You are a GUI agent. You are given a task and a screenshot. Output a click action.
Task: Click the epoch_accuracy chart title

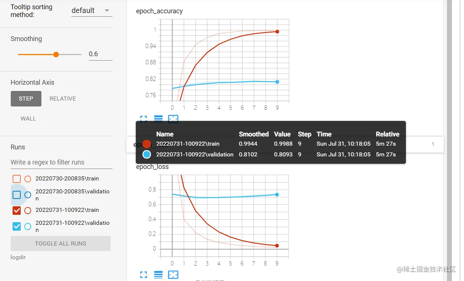pos(159,11)
